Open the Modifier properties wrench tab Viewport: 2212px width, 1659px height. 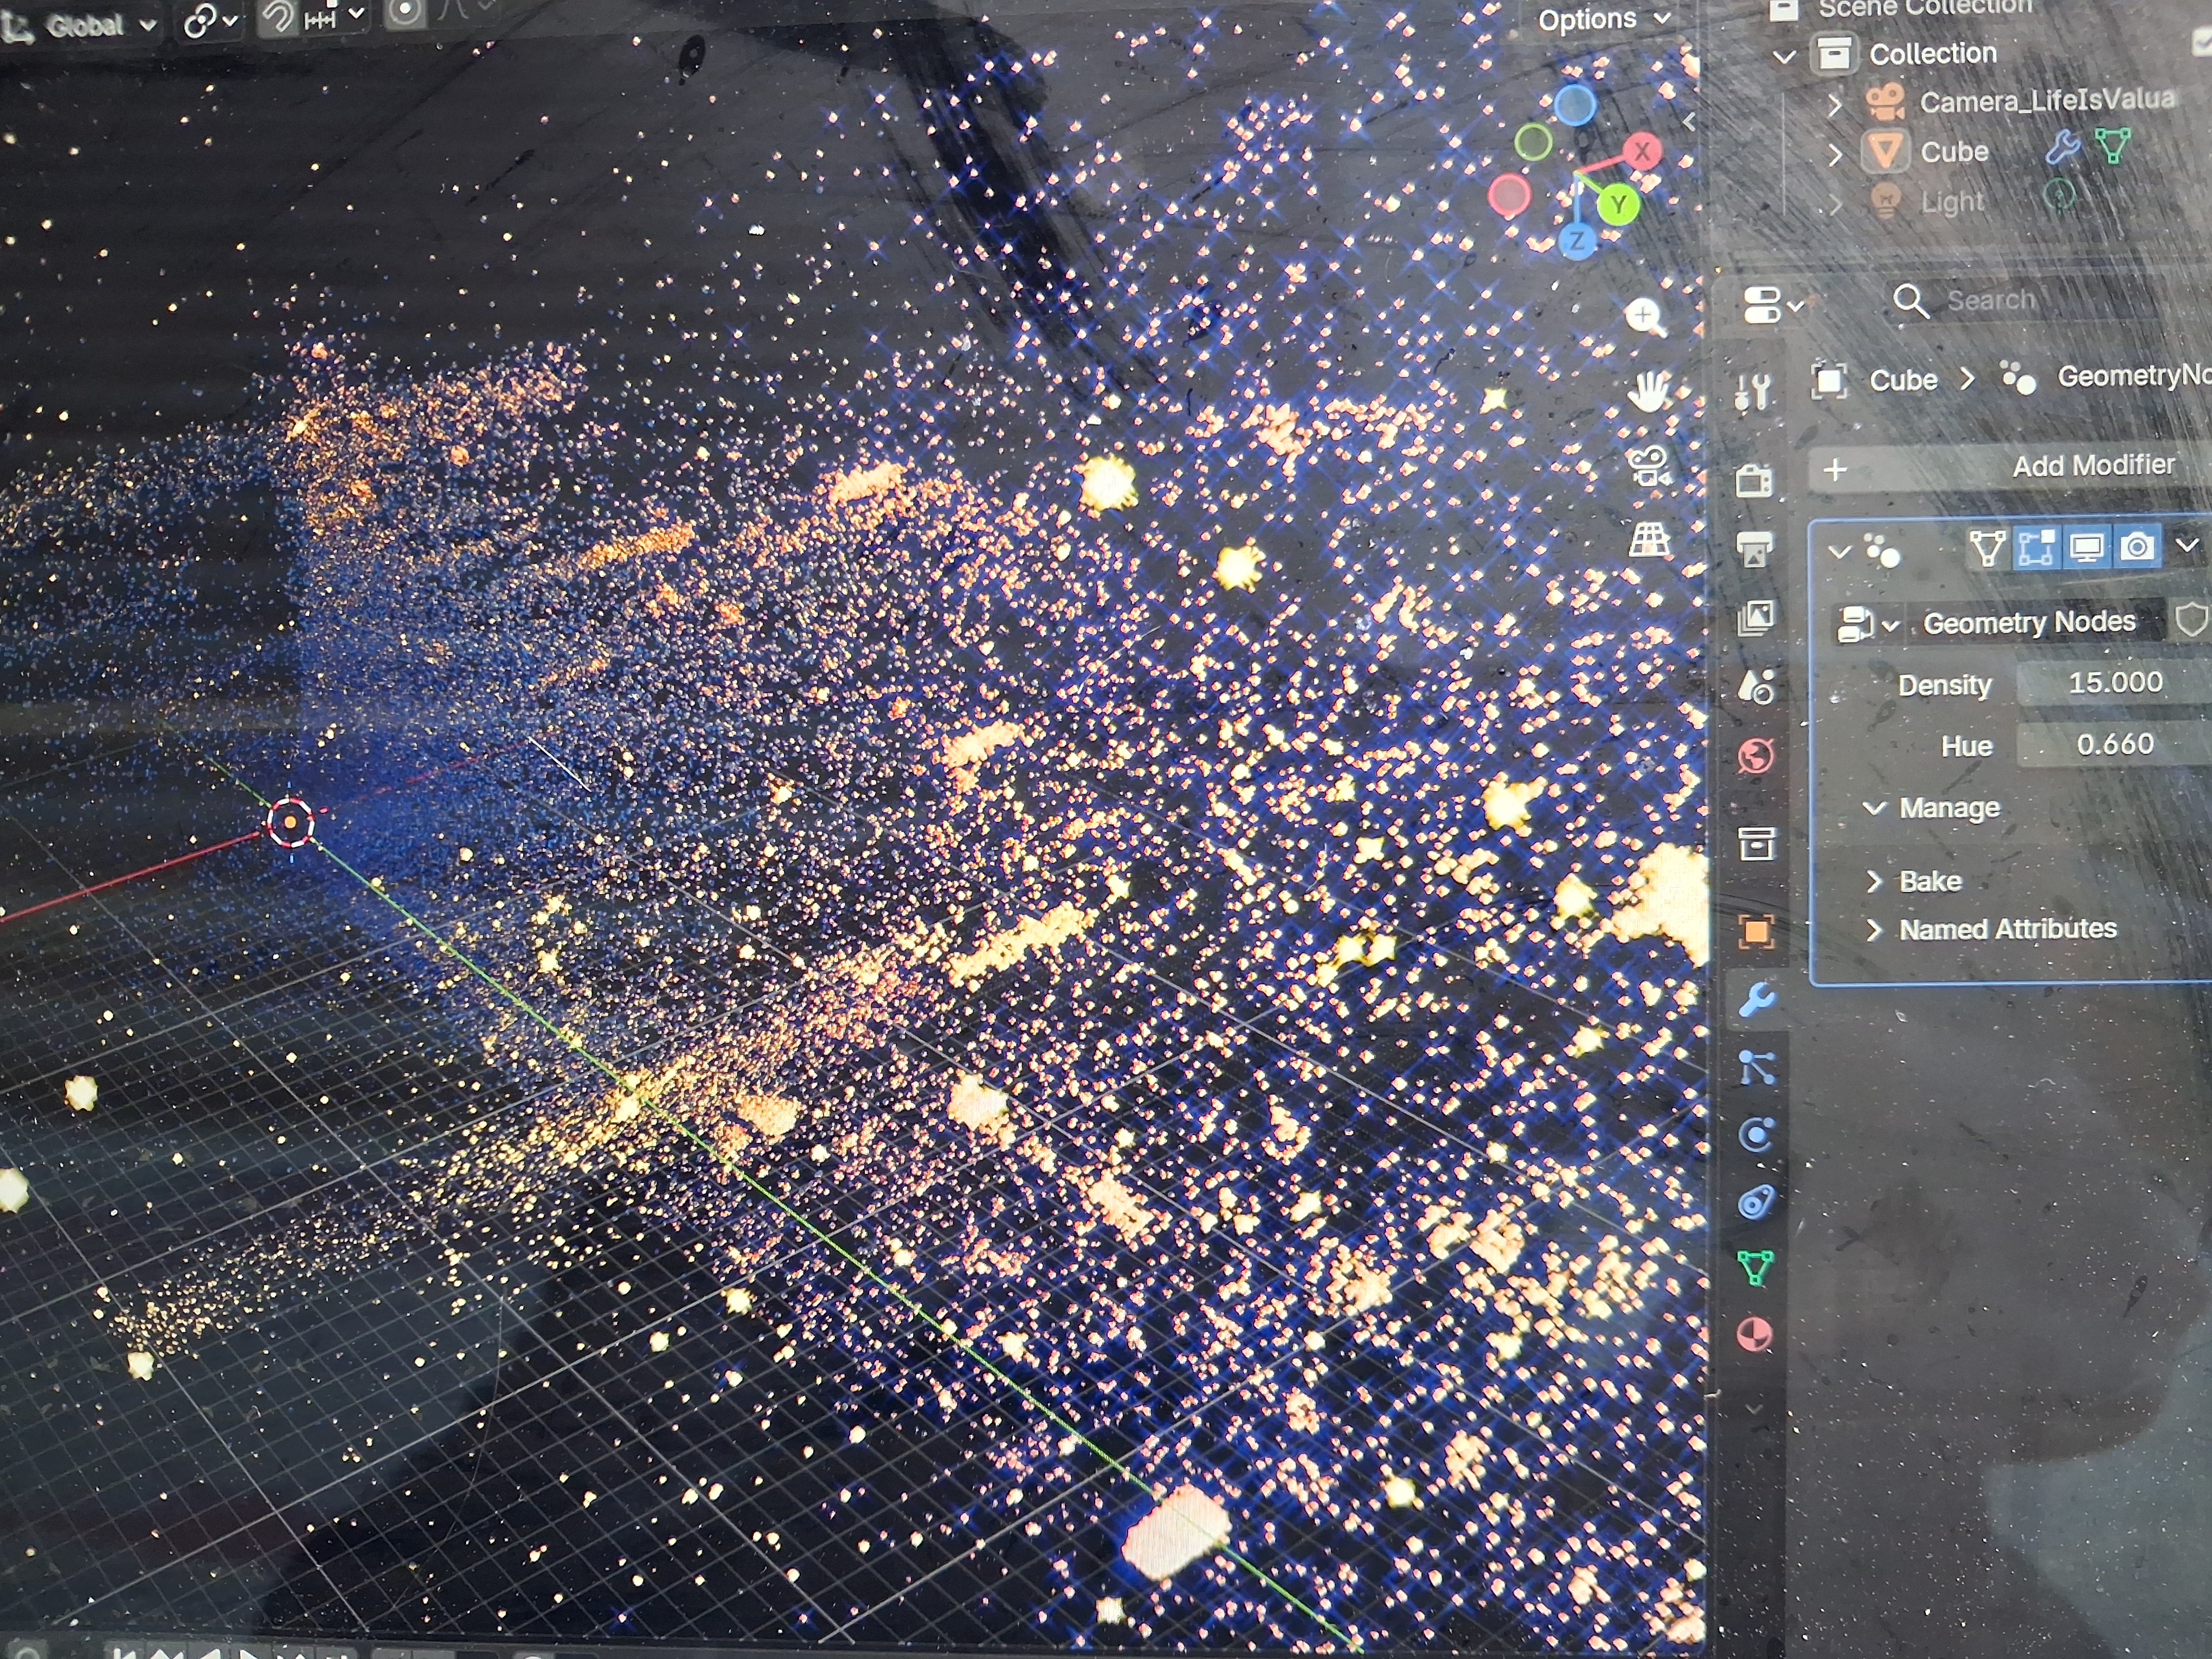pos(1756,999)
